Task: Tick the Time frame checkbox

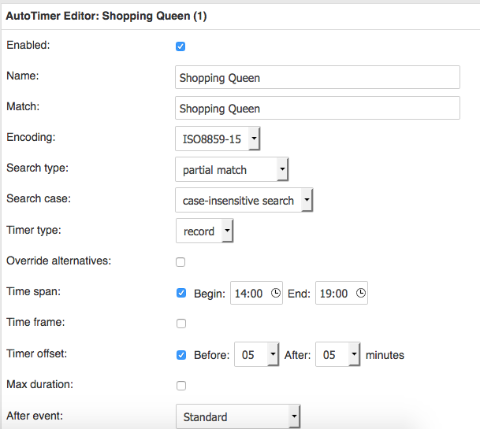Action: pyautogui.click(x=180, y=324)
